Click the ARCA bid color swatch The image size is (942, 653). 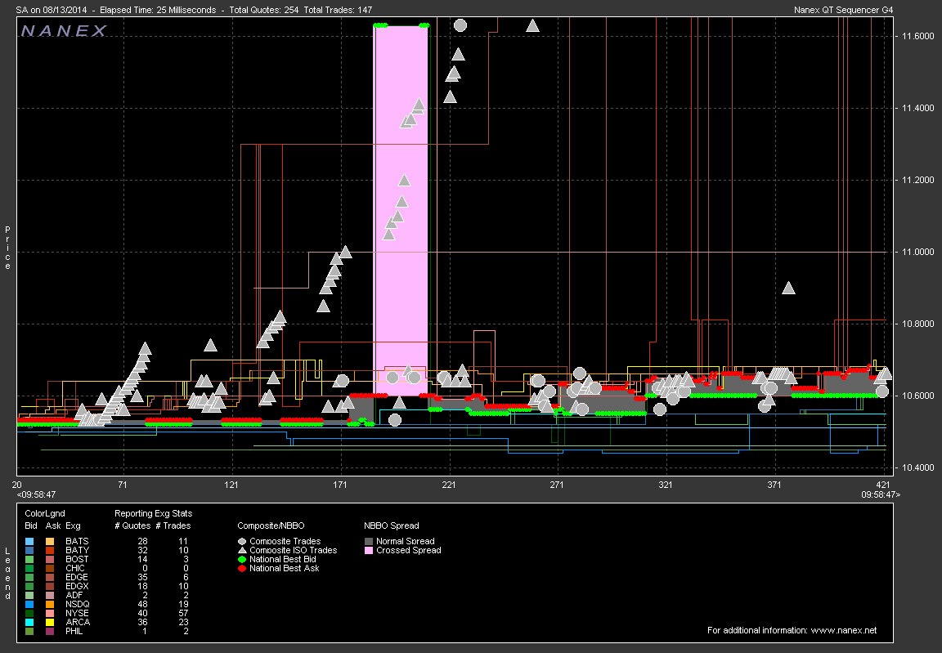[29, 623]
